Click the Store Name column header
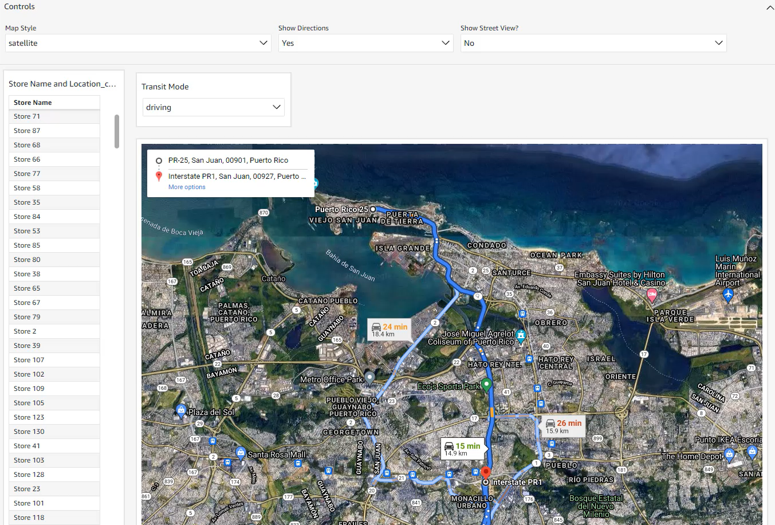This screenshot has height=525, width=775. 54,103
